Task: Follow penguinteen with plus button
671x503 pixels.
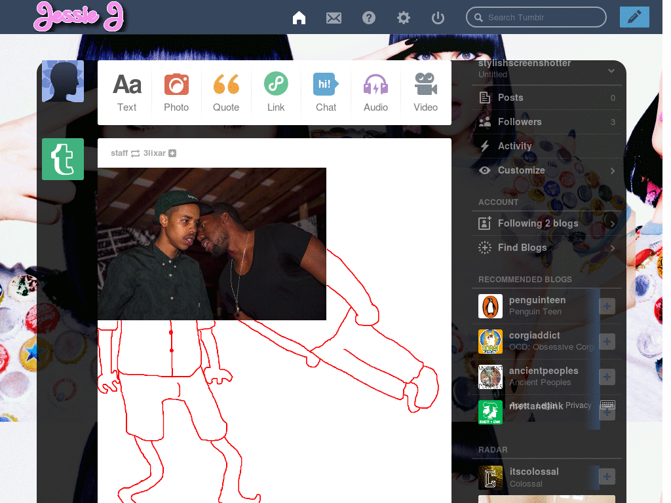Action: tap(607, 307)
